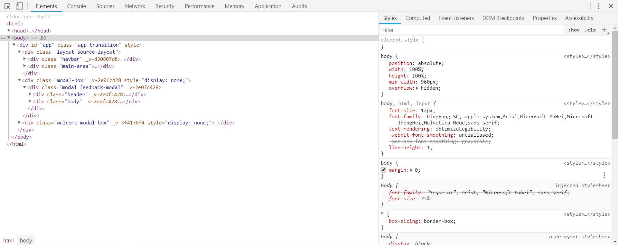
Task: Select html in the breadcrumb bar
Action: (8, 240)
